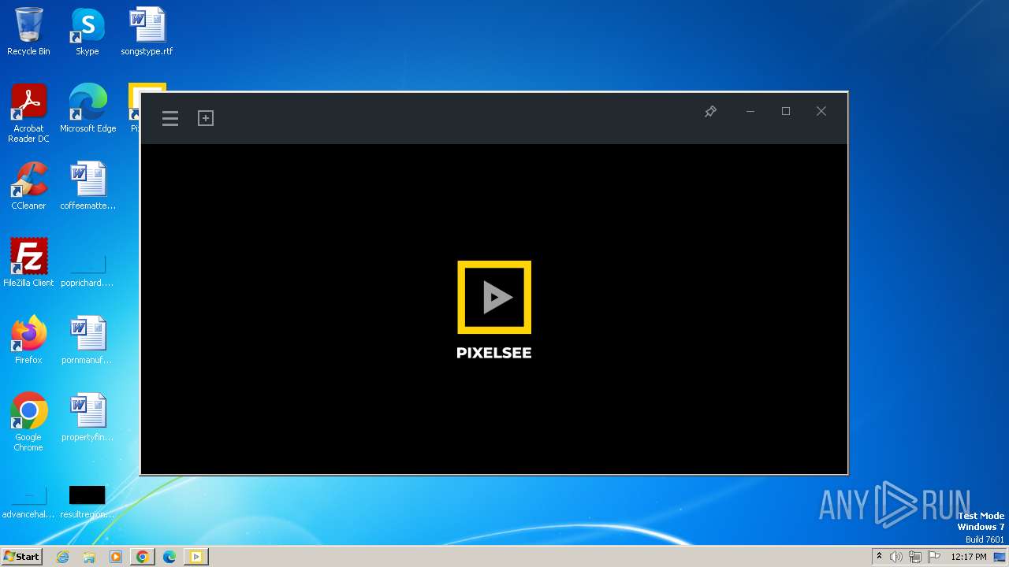The image size is (1009, 567).
Task: Select the Firefox desktop shortcut
Action: [28, 340]
